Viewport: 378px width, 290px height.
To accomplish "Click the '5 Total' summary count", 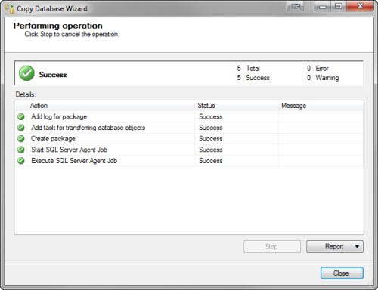I will click(x=248, y=69).
